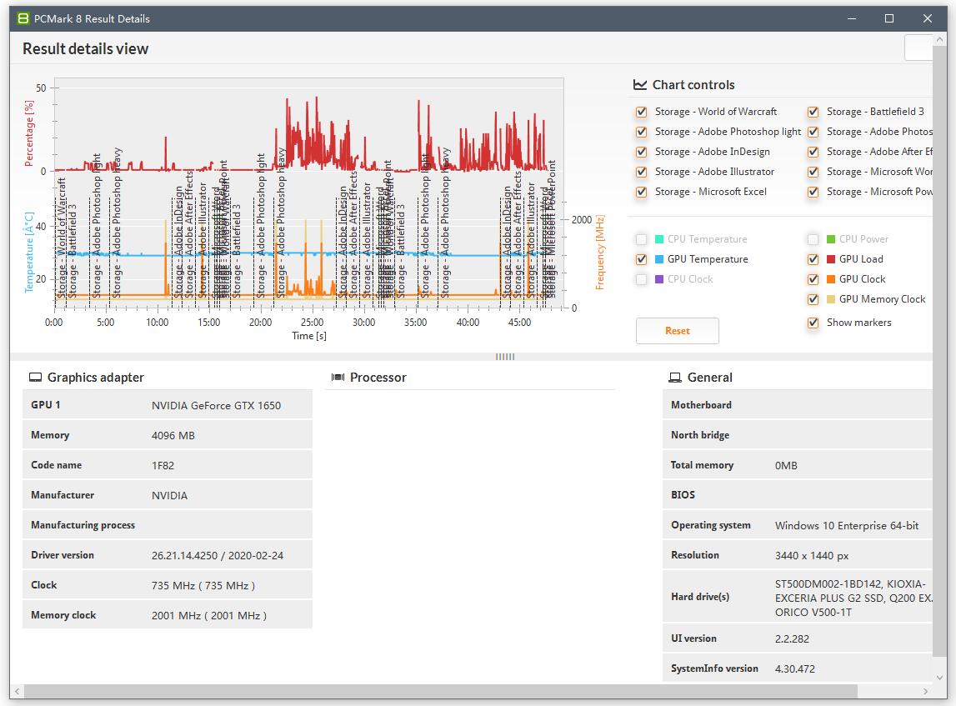Uncheck Storage - World of Warcraft checkbox

pyautogui.click(x=641, y=112)
